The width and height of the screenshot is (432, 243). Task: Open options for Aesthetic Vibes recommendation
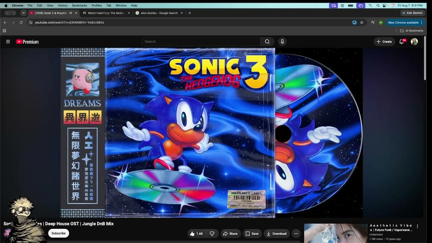417,226
